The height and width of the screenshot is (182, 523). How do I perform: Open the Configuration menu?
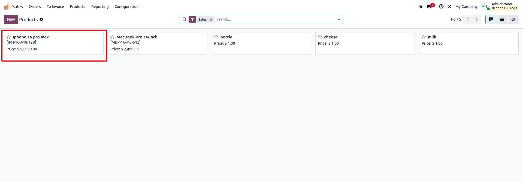click(x=126, y=7)
